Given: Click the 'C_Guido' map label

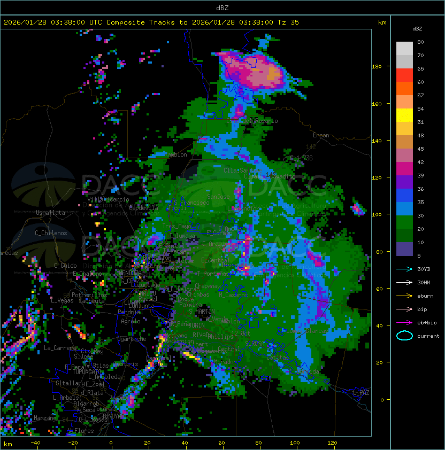Looking at the screenshot, I should click(65, 266).
